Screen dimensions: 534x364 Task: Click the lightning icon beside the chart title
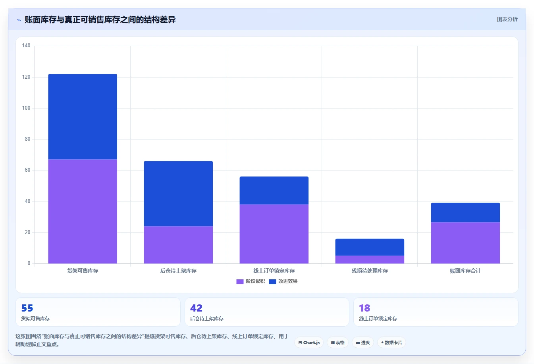pyautogui.click(x=19, y=20)
